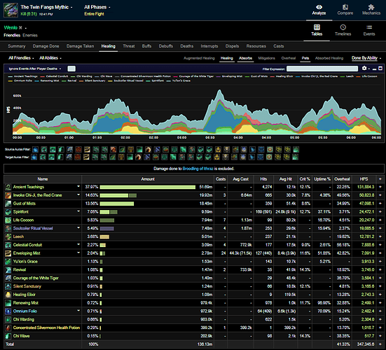Open the Gust of Mists ability link

(24, 204)
